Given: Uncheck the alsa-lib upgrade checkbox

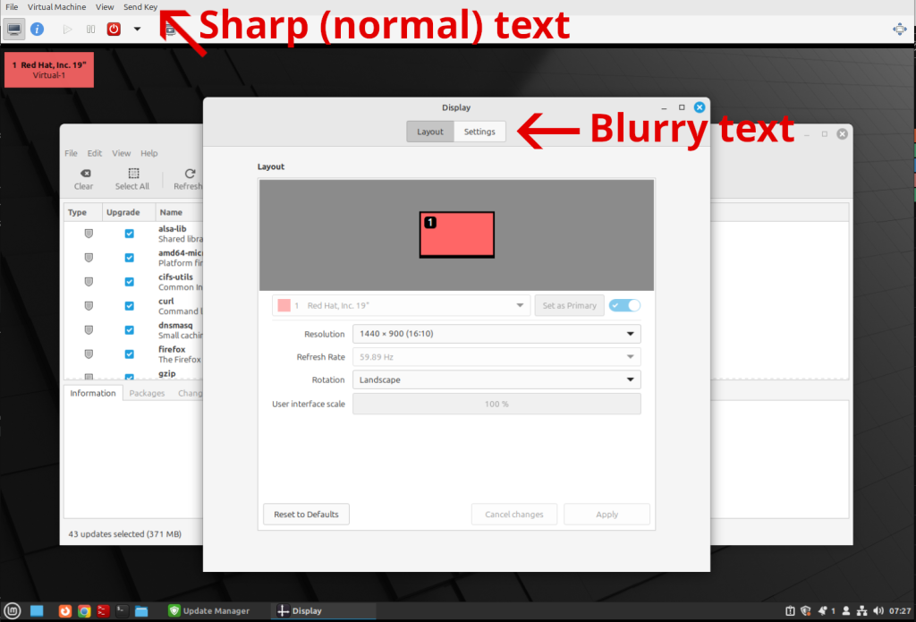Looking at the screenshot, I should click(129, 234).
